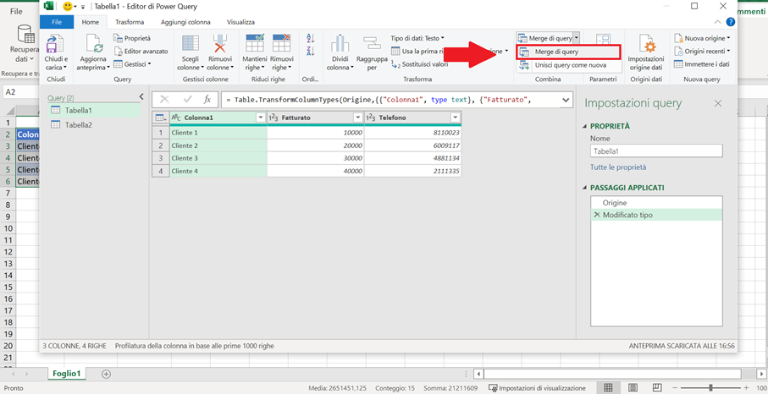Image resolution: width=768 pixels, height=394 pixels.
Task: Delete the Modificato tipo step
Action: [x=597, y=215]
